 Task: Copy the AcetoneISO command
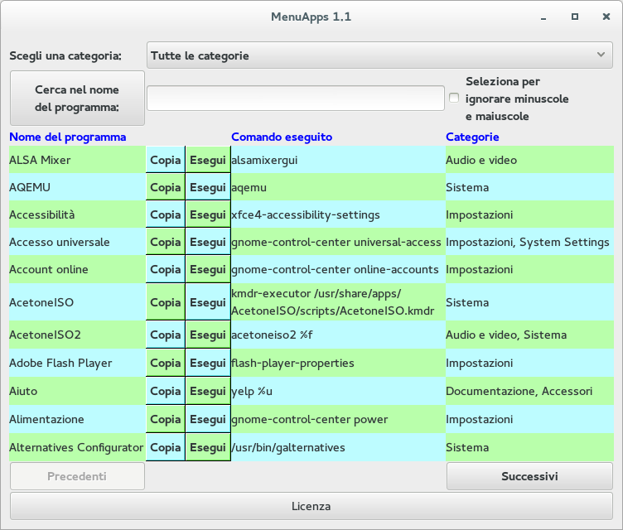pyautogui.click(x=165, y=302)
